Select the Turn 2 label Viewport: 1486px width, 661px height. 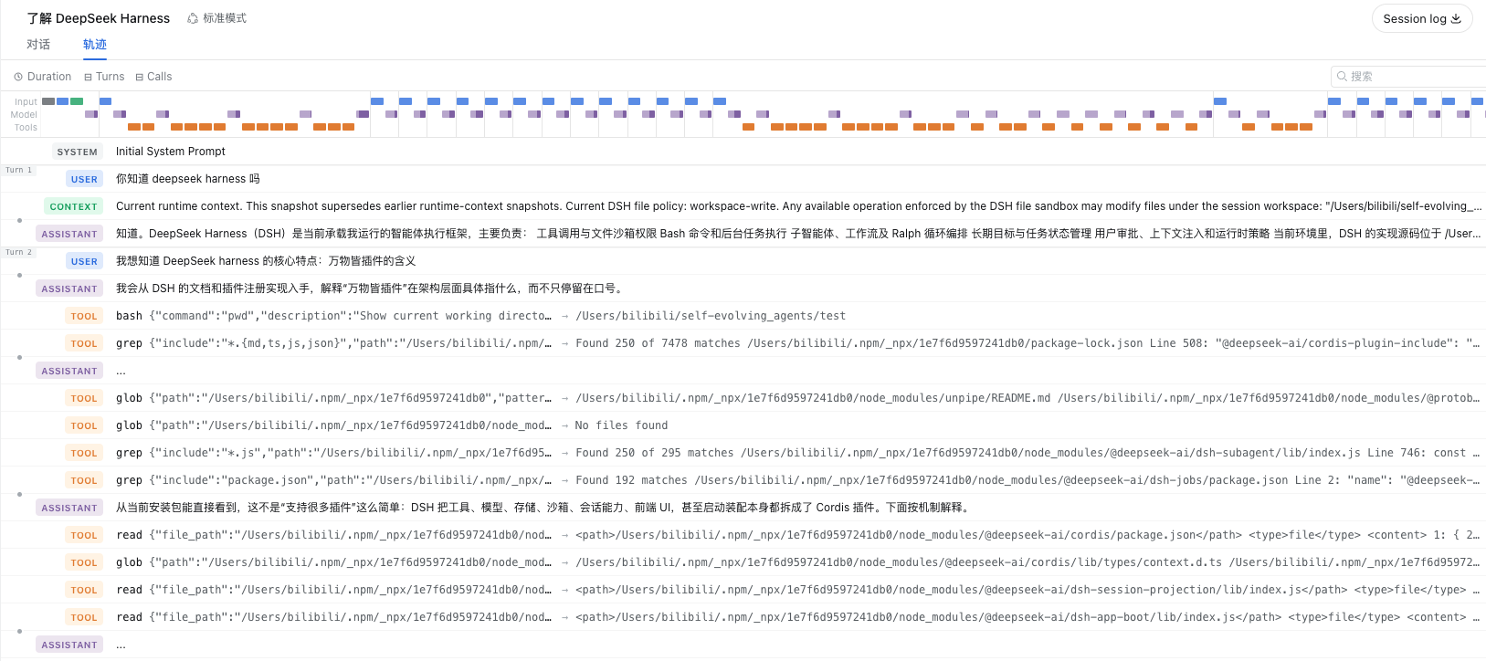point(18,253)
